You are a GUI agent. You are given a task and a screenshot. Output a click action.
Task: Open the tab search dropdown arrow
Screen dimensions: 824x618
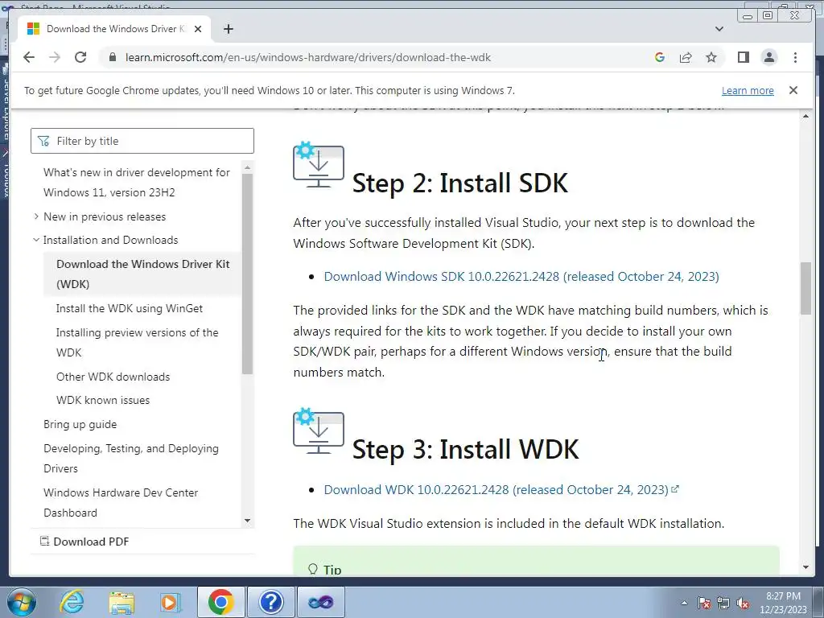719,29
